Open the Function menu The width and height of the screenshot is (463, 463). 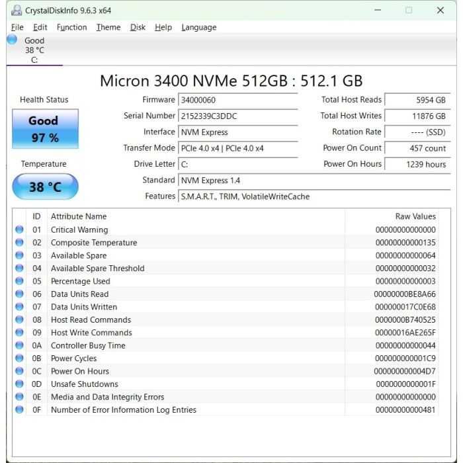(x=71, y=28)
